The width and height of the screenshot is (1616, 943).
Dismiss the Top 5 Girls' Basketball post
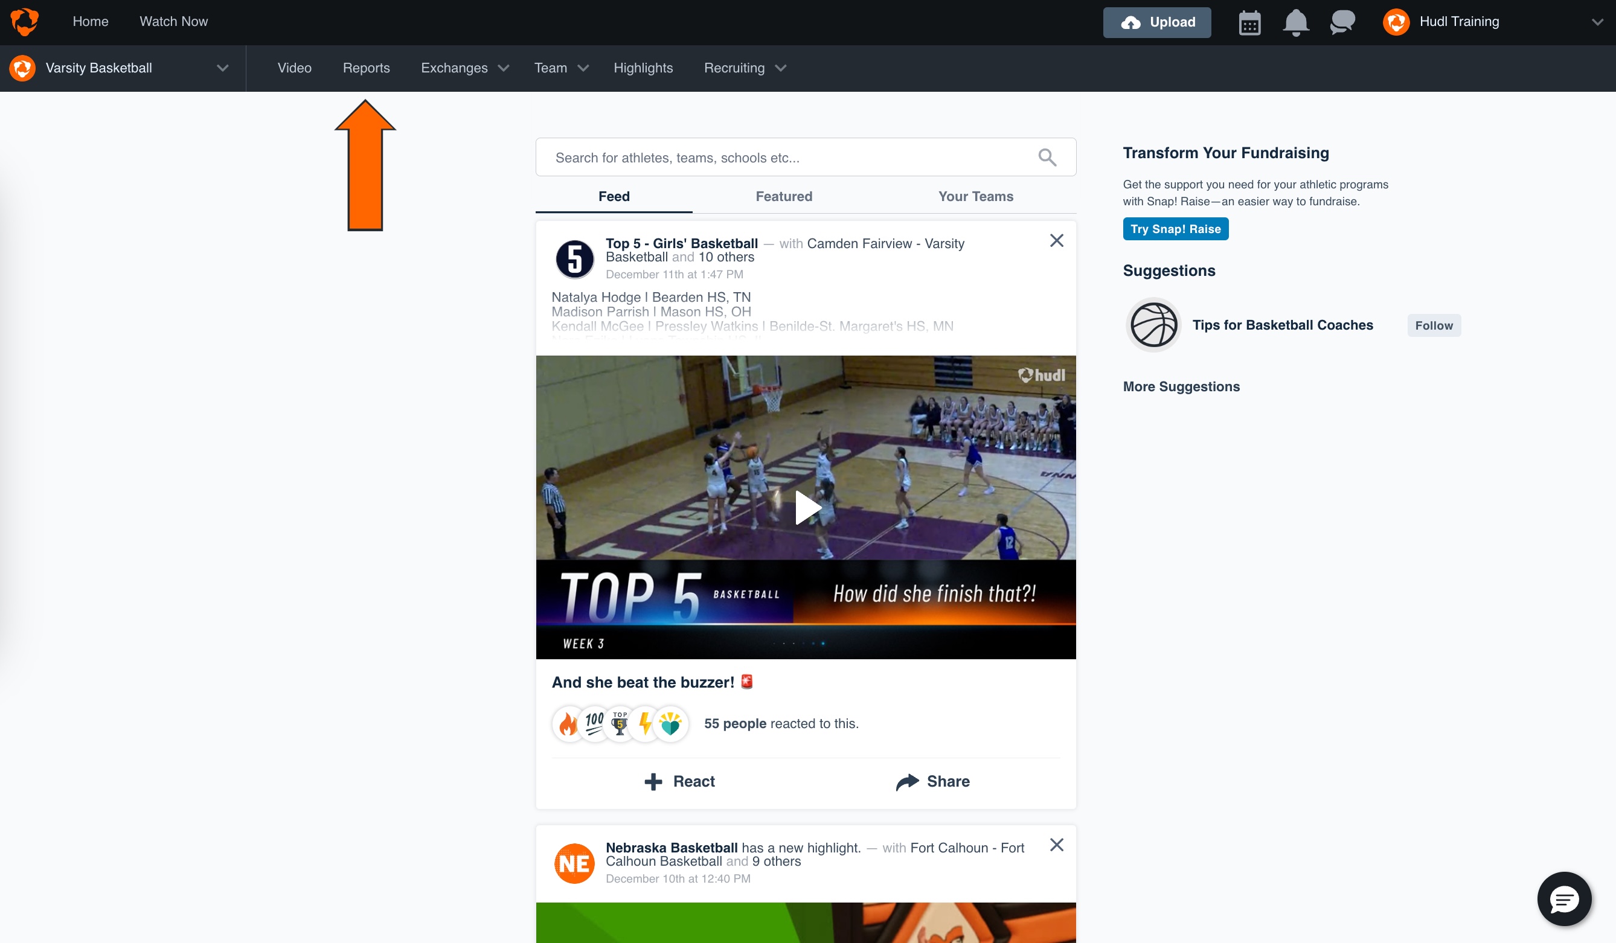tap(1056, 240)
